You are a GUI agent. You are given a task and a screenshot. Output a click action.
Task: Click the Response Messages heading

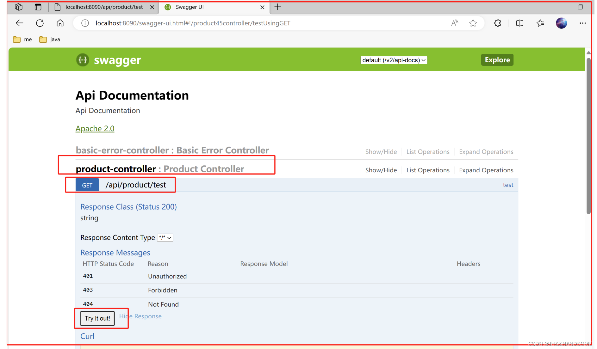tap(115, 253)
